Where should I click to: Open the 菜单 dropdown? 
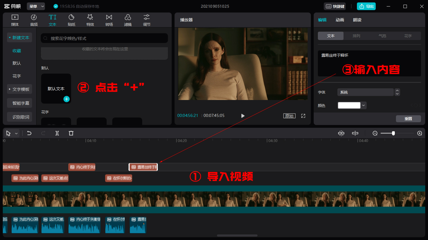pyautogui.click(x=36, y=6)
